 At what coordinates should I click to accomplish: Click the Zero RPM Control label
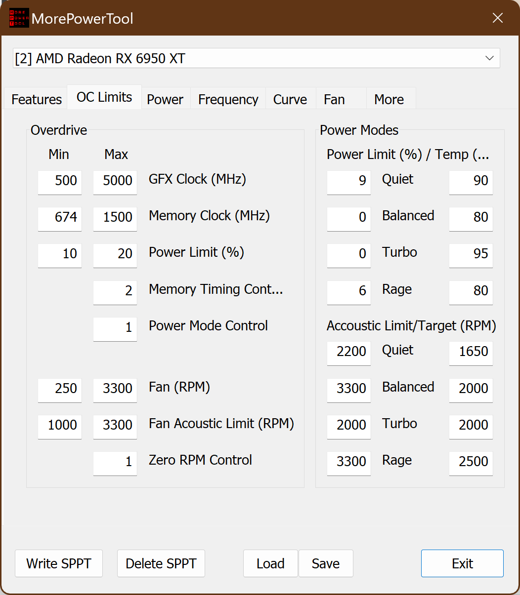click(200, 460)
